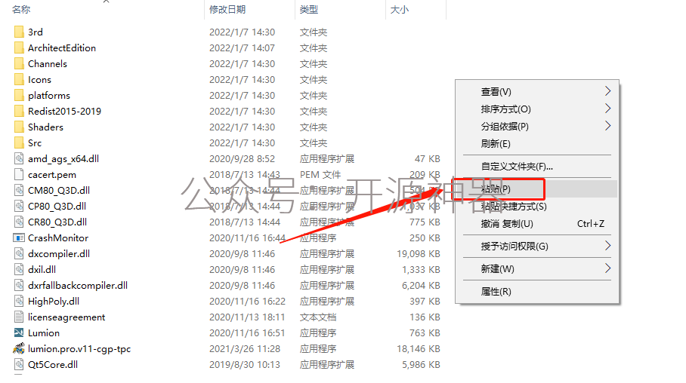Select the cacert.pem file icon

(19, 175)
